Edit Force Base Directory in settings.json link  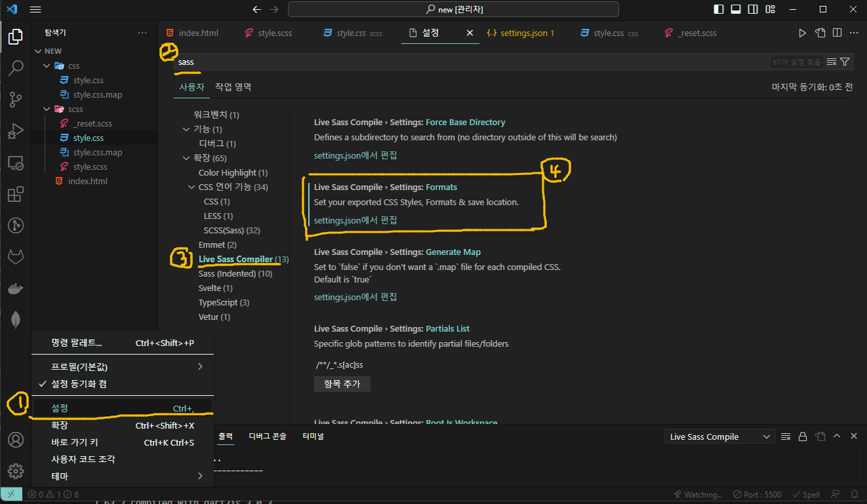tap(355, 155)
